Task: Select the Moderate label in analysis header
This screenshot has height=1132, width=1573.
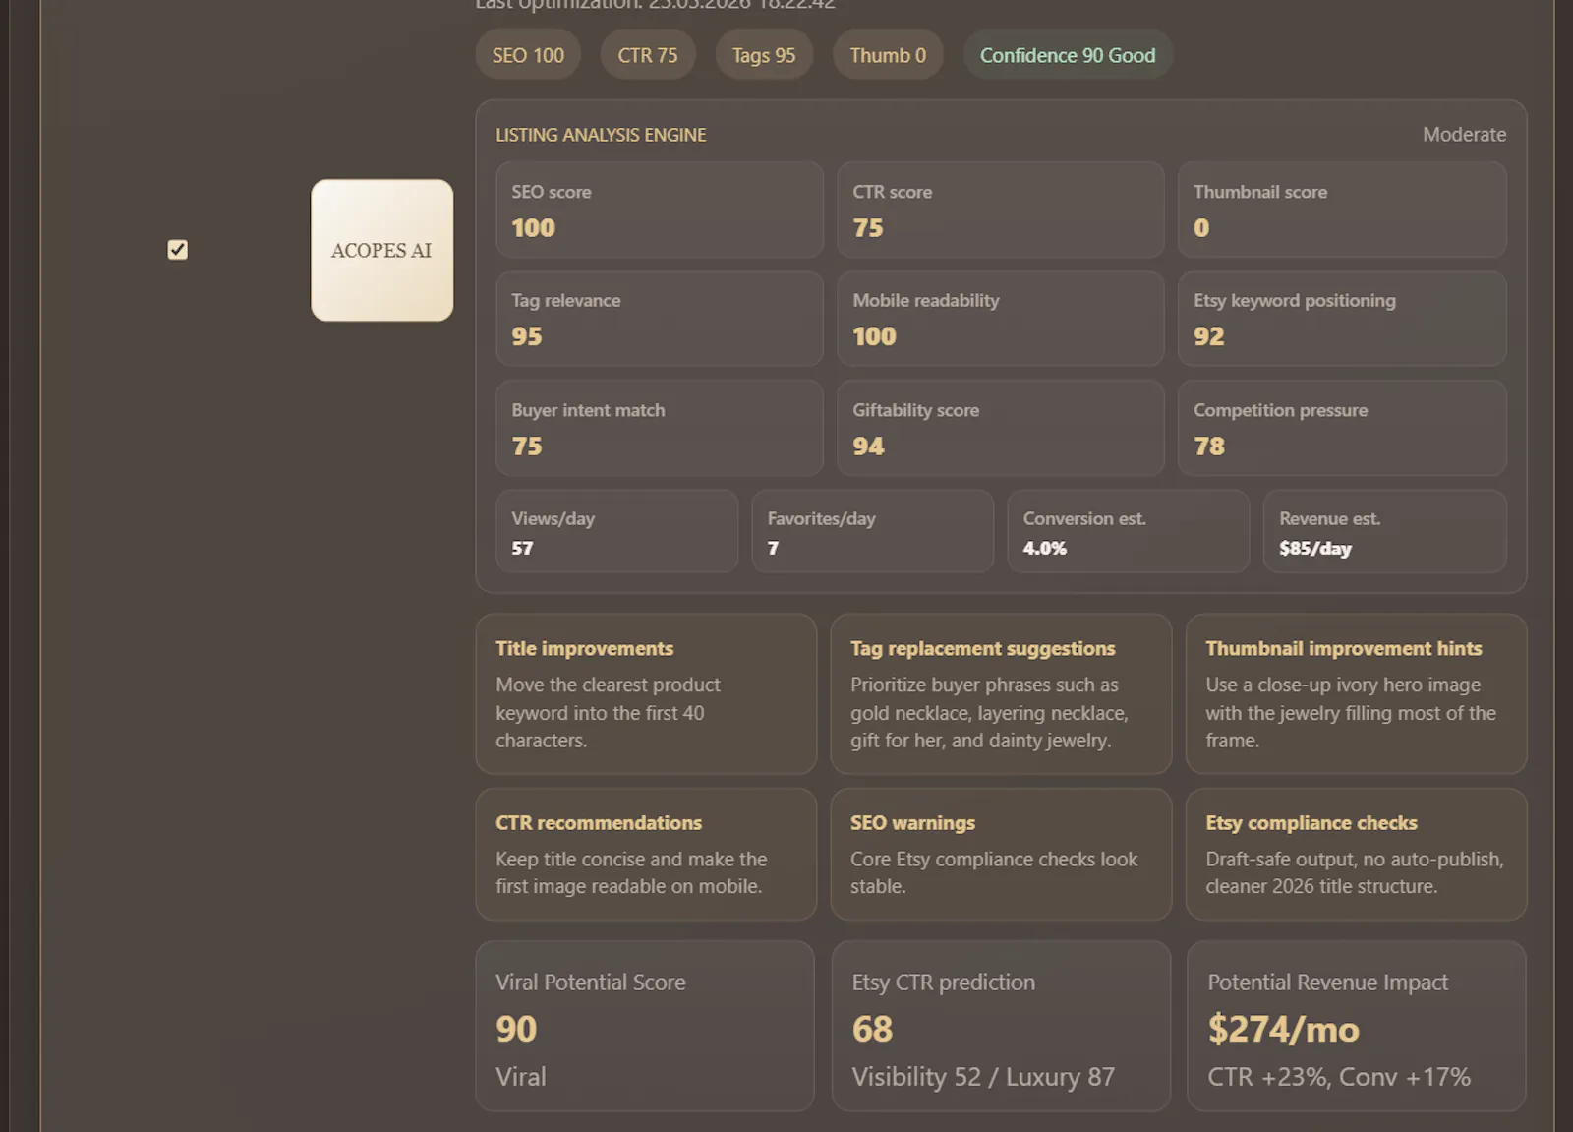Action: click(1464, 135)
